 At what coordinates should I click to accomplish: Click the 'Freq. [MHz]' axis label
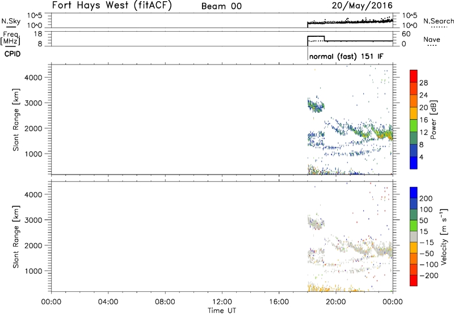(x=11, y=39)
